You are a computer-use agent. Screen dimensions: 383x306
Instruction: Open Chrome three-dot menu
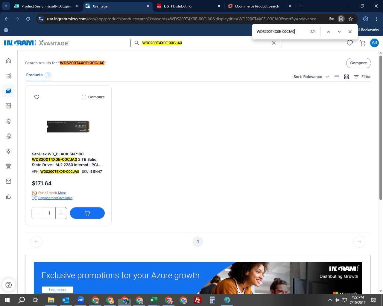pyautogui.click(x=376, y=19)
